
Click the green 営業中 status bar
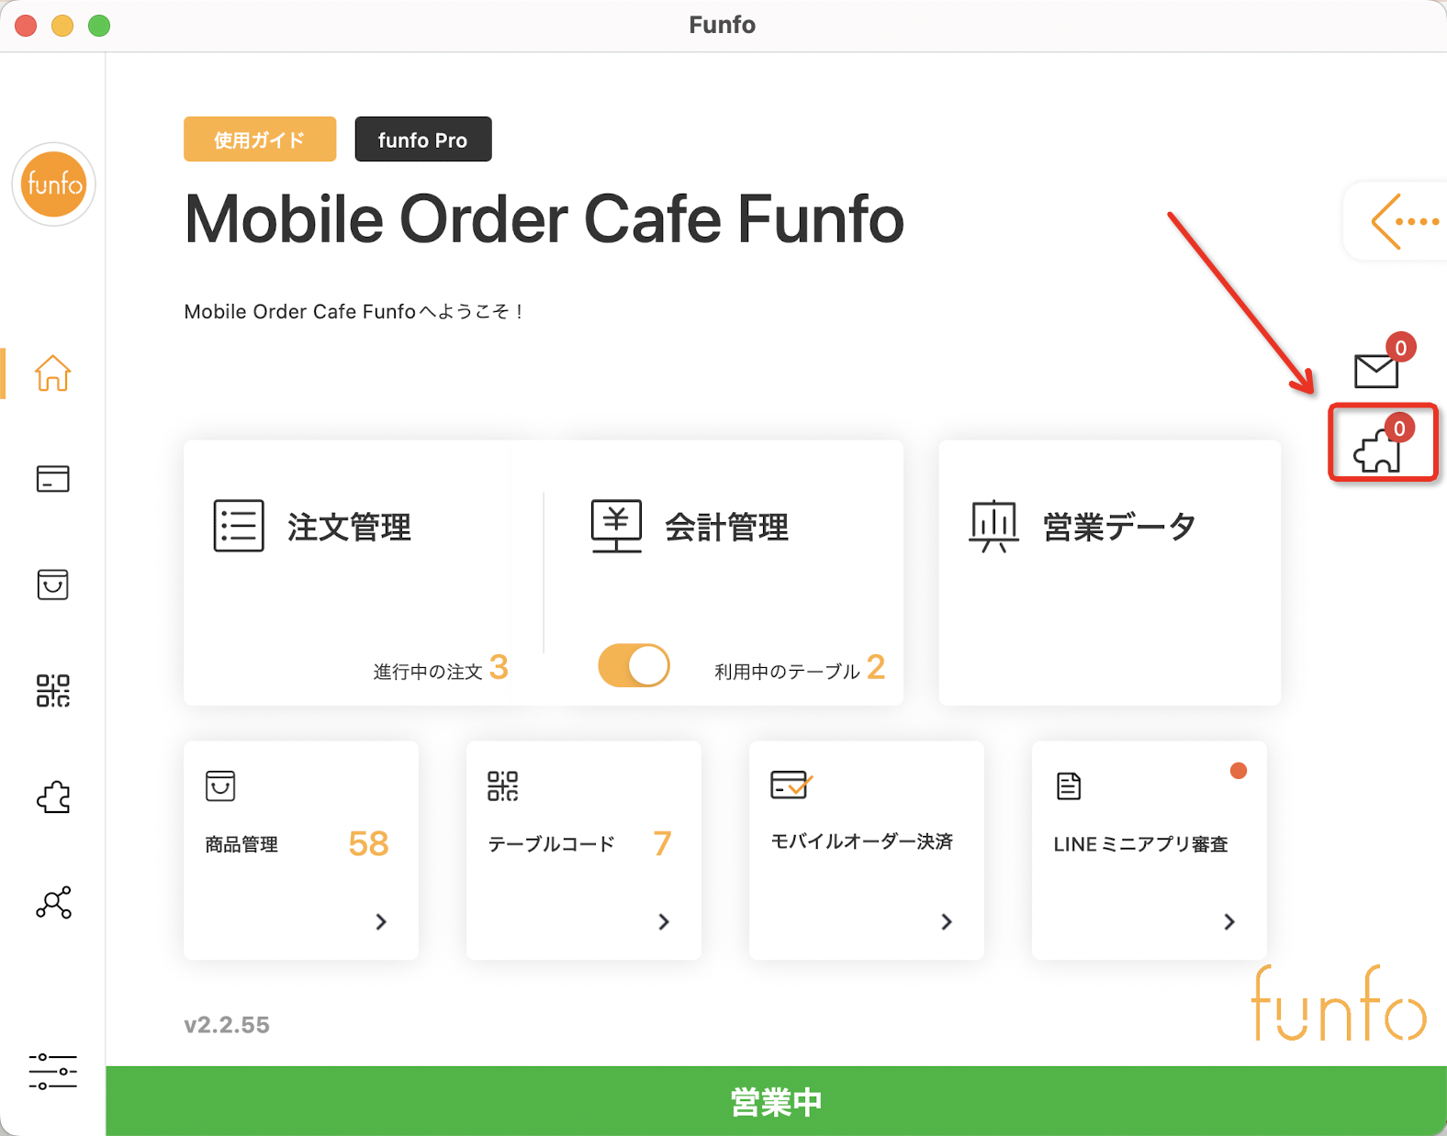(x=776, y=1101)
